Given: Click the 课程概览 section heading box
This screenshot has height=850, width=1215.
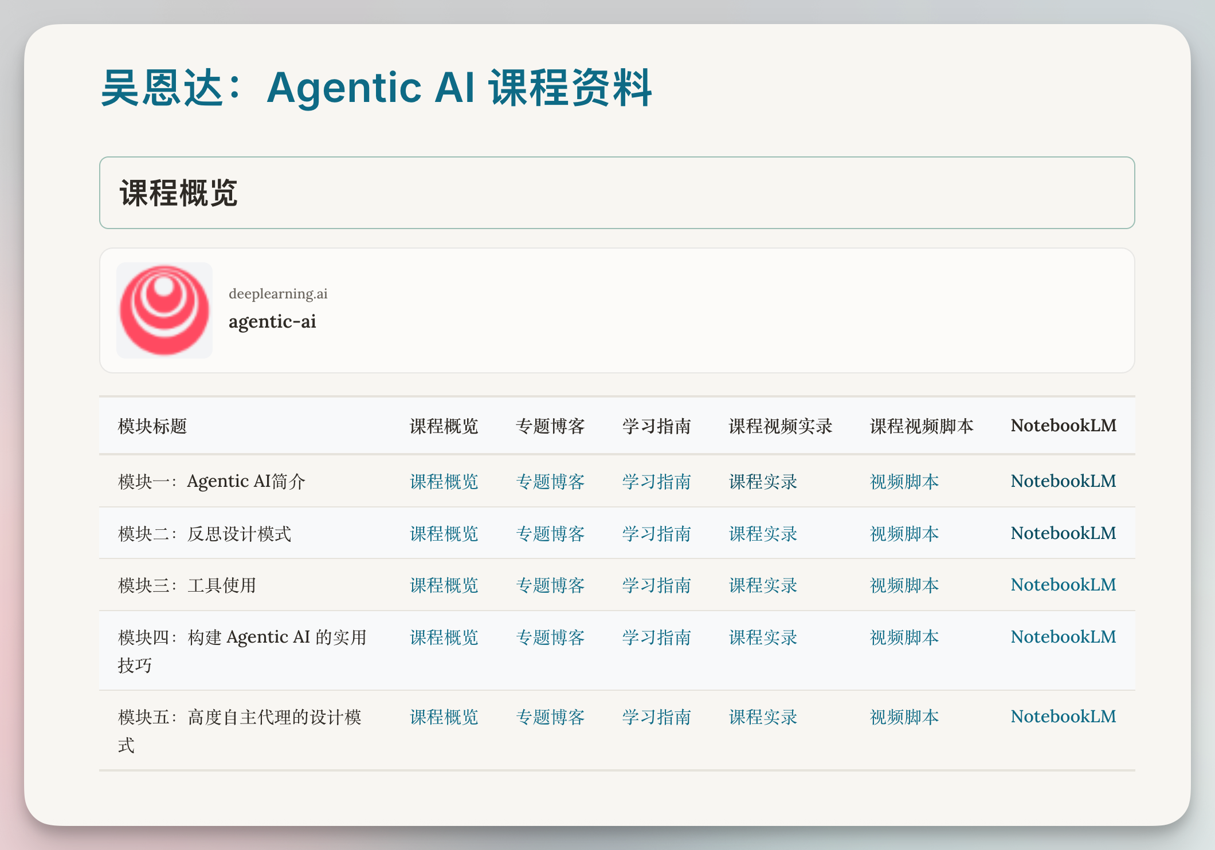Looking at the screenshot, I should 617,193.
